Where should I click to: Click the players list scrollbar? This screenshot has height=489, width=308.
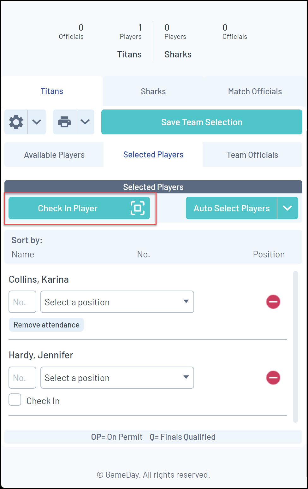coord(295,346)
